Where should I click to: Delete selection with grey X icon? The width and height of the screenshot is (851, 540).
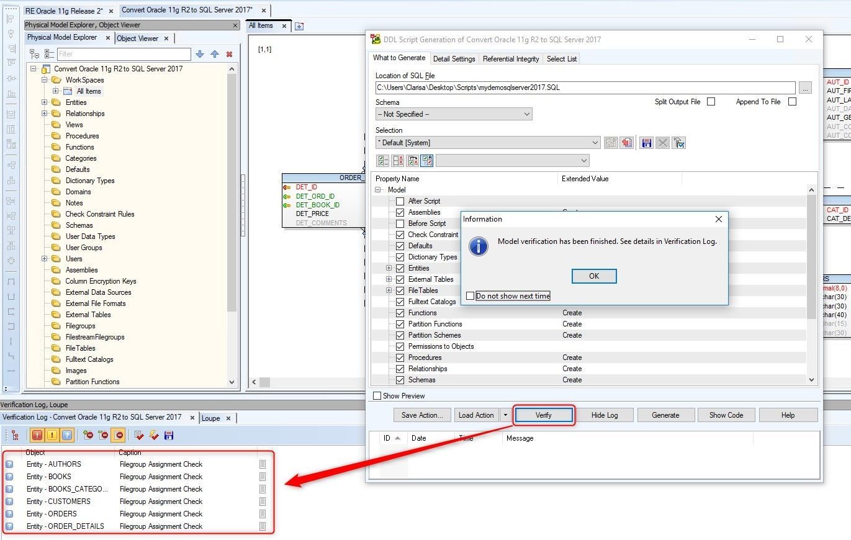pos(662,143)
